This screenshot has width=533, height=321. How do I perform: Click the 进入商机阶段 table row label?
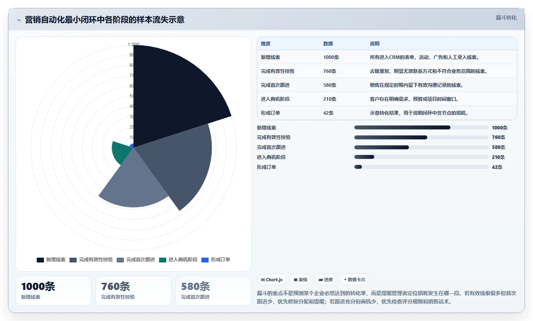(x=275, y=99)
